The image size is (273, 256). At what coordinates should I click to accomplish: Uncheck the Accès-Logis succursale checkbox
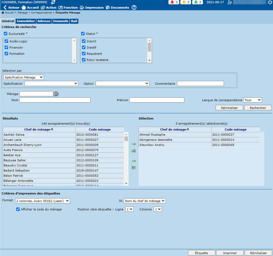click(x=6, y=41)
